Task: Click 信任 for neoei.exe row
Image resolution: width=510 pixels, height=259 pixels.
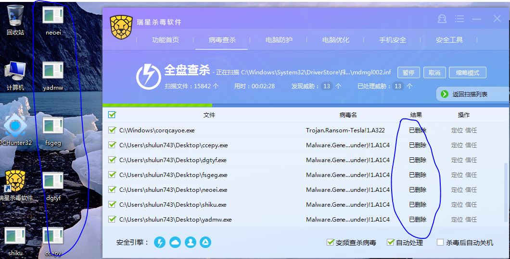Action: tap(471, 190)
